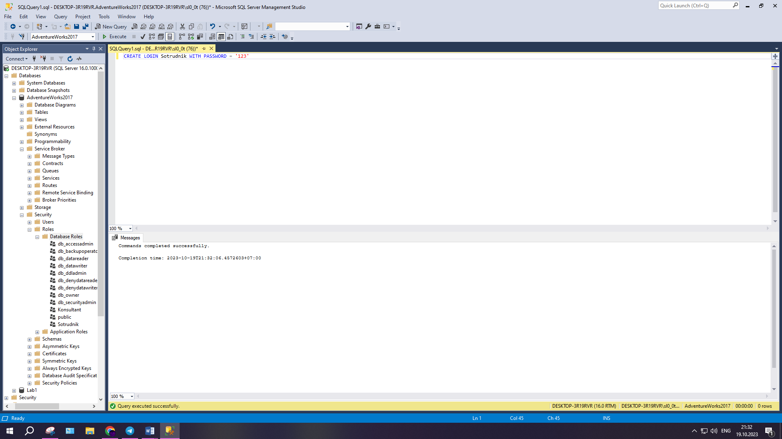
Task: Select the db_owner role
Action: click(68, 295)
